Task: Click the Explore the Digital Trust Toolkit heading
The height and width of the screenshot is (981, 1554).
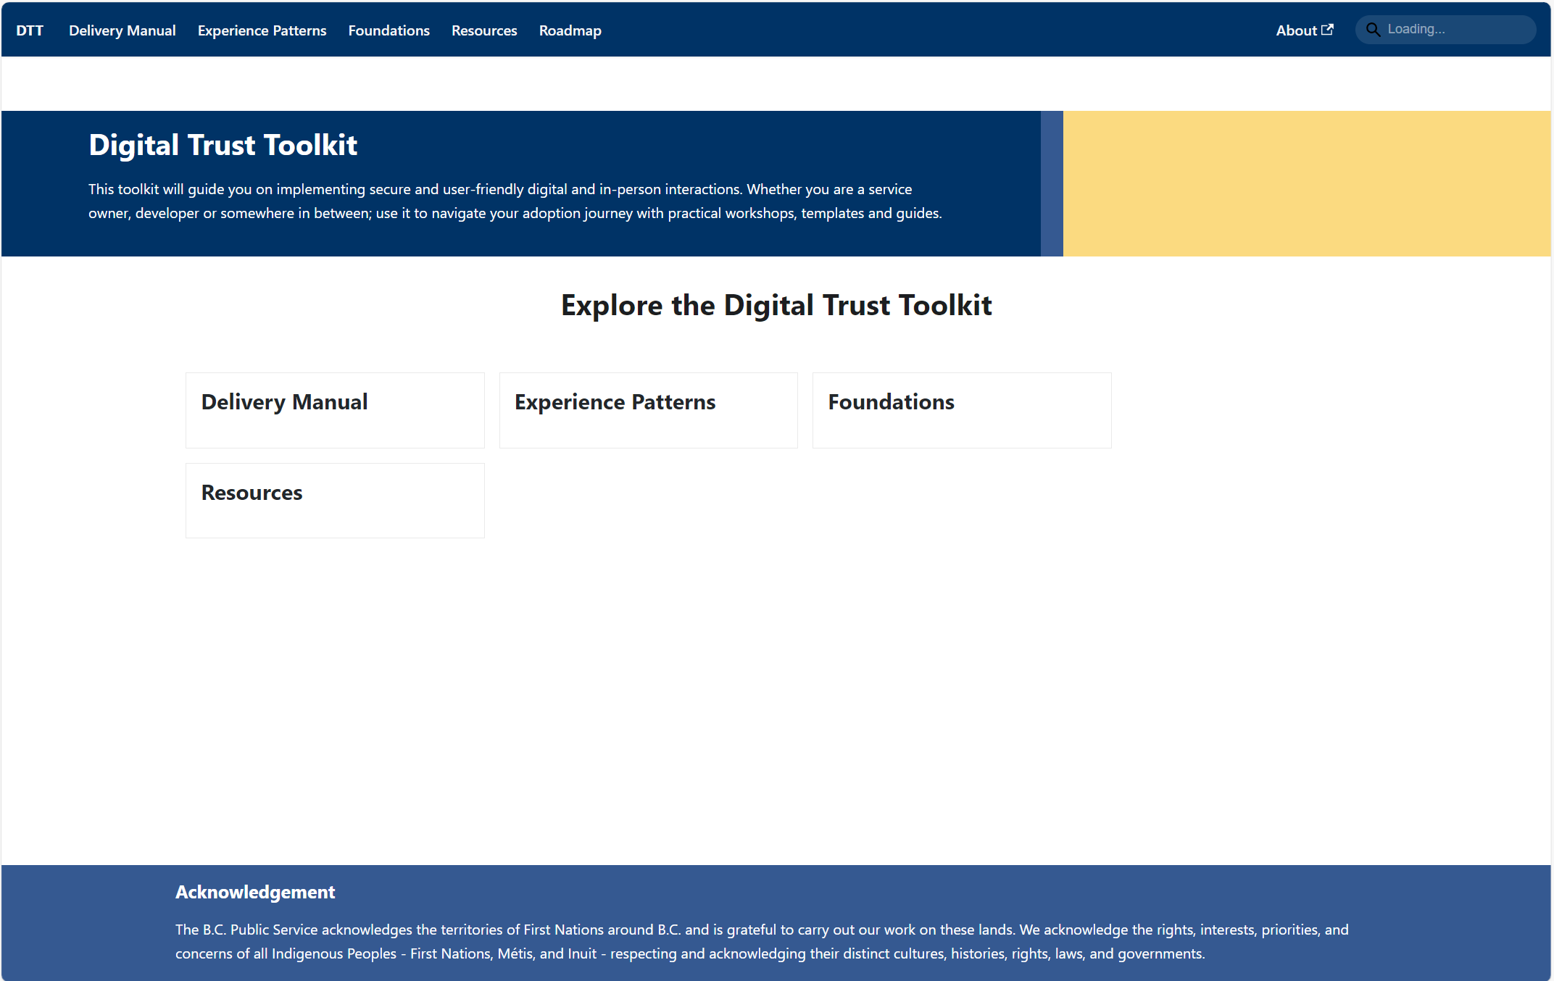Action: tap(776, 305)
